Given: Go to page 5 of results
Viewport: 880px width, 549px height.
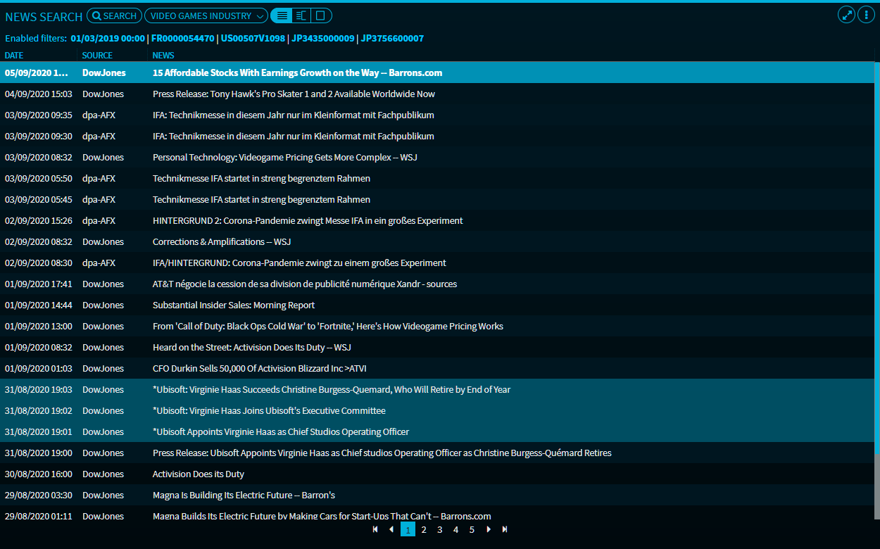Looking at the screenshot, I should 472,529.
